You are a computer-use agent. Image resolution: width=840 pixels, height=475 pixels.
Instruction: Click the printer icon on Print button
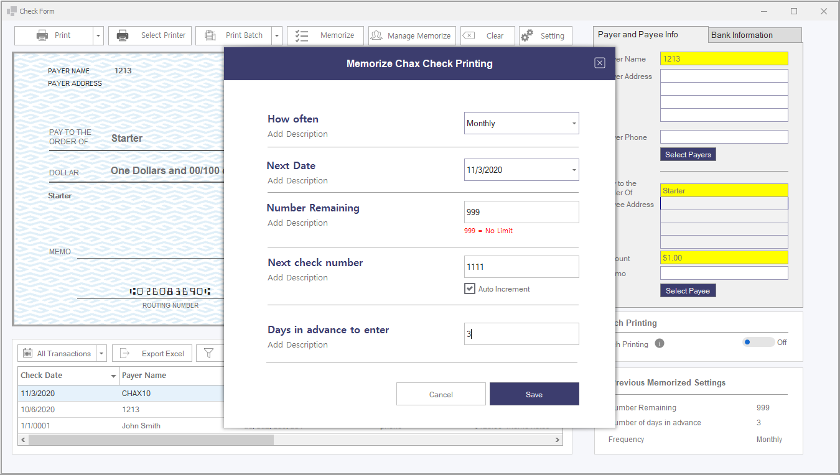(x=42, y=35)
